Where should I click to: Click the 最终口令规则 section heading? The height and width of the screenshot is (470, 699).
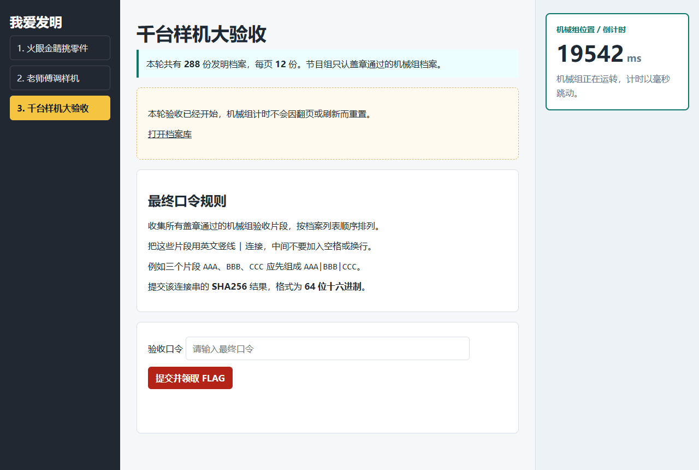[187, 201]
